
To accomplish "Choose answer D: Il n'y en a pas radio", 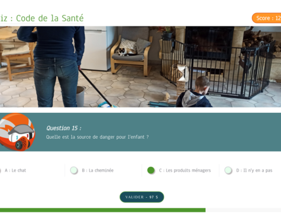I will pyautogui.click(x=228, y=170).
